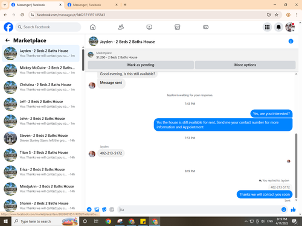Open John conversation
This screenshot has height=226, width=302.
40,121
